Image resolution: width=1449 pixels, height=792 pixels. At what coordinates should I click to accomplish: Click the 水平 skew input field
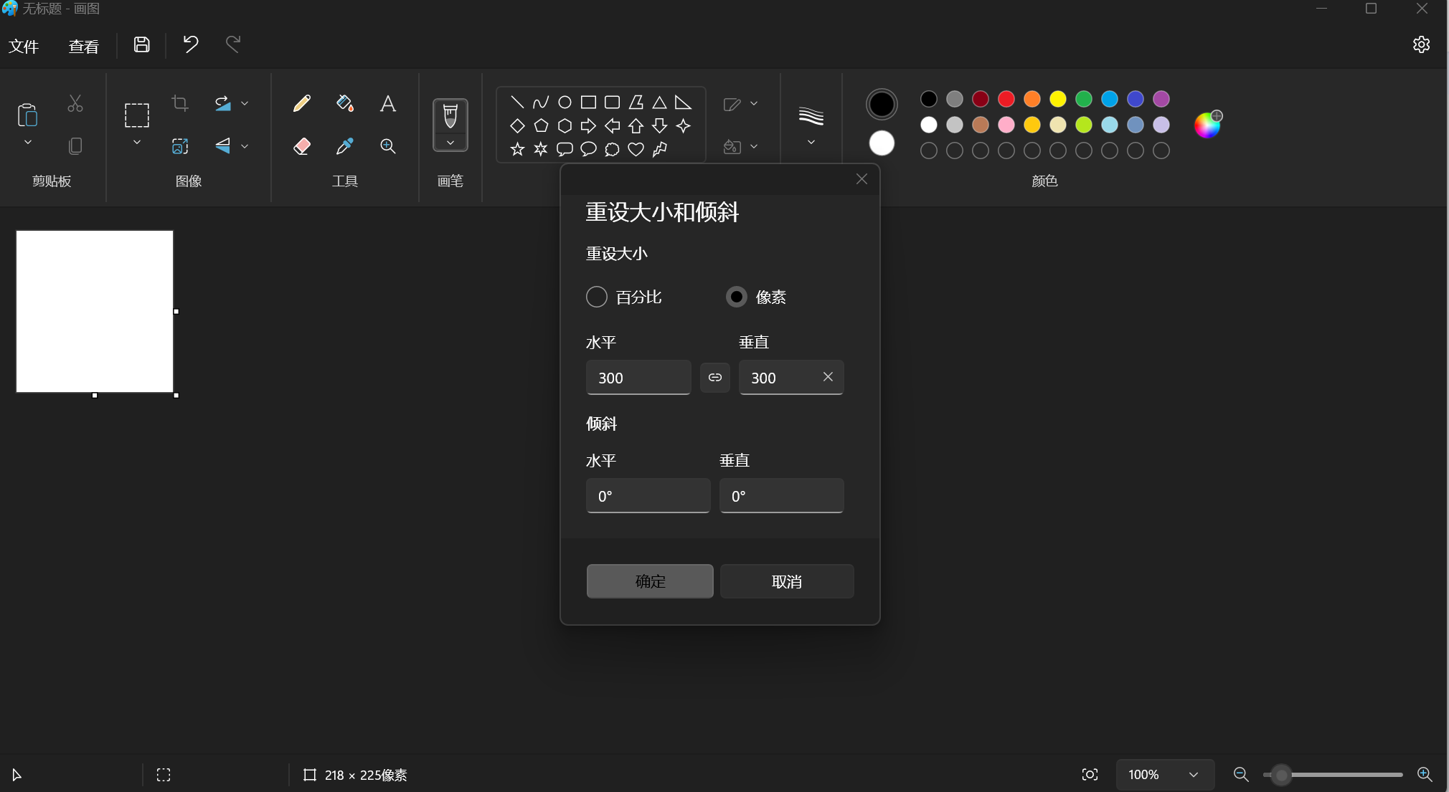[x=648, y=495]
